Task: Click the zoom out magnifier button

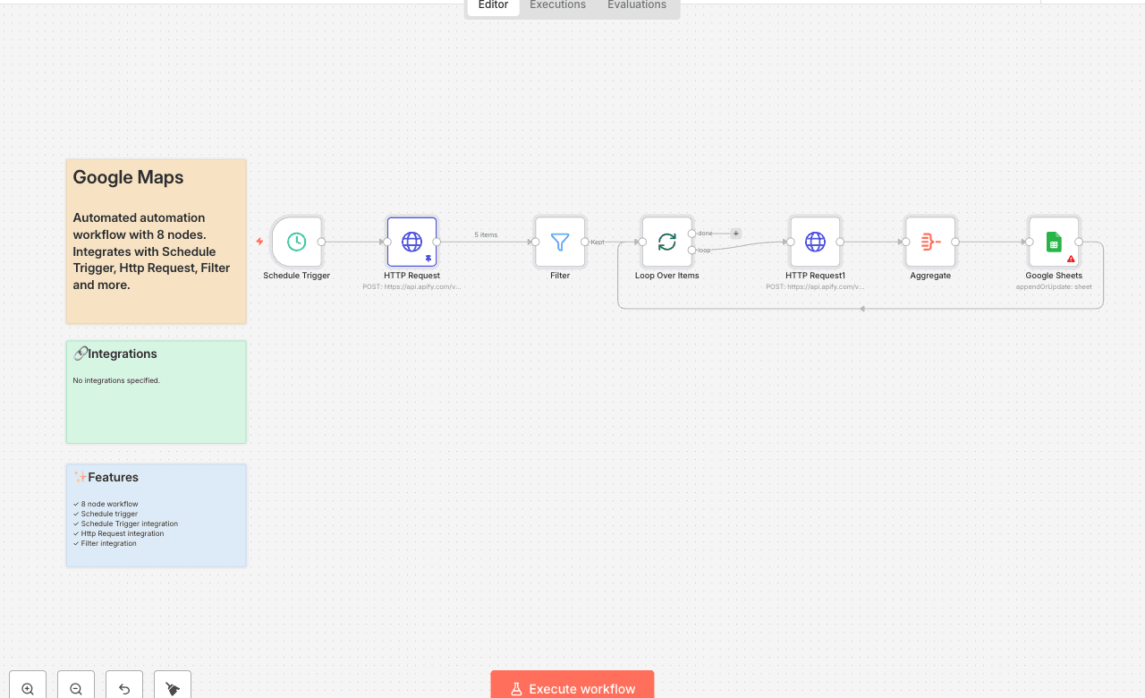Action: click(x=76, y=688)
